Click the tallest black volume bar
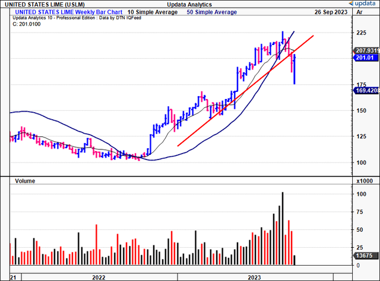This screenshot has height=281, width=380. 283,228
